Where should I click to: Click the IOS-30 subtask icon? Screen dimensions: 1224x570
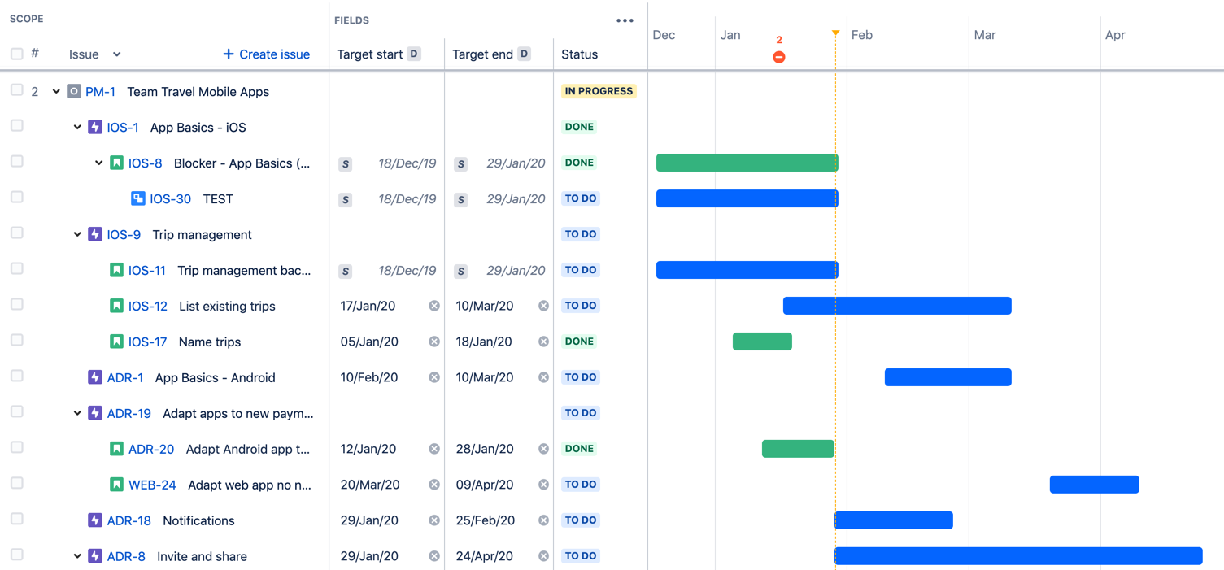point(138,199)
